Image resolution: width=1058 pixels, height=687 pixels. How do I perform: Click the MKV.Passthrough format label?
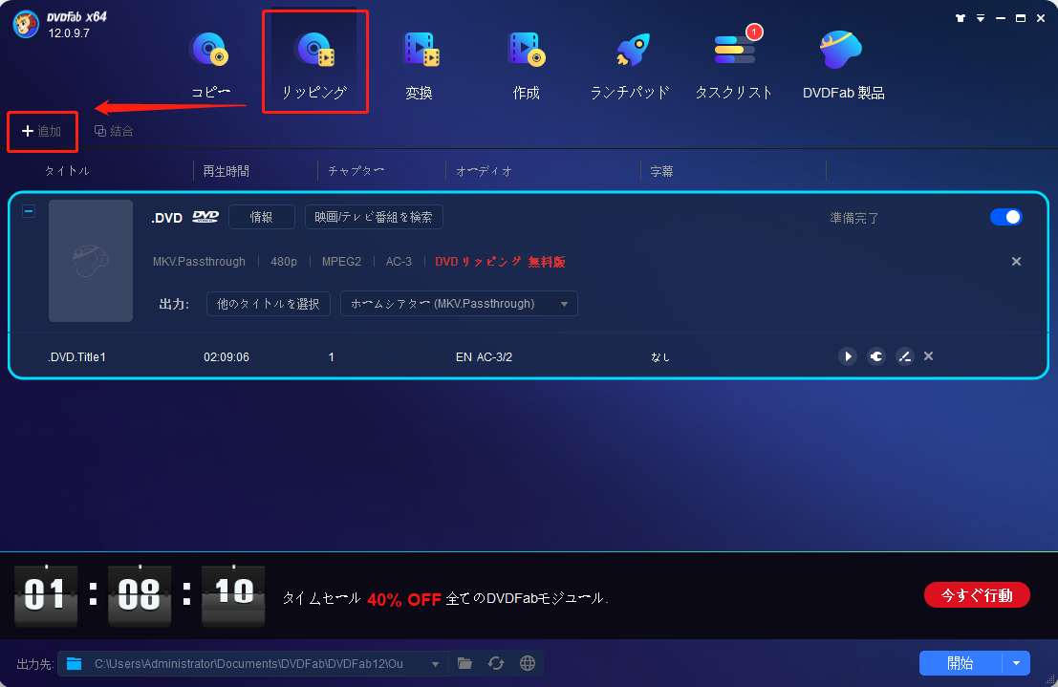point(199,262)
